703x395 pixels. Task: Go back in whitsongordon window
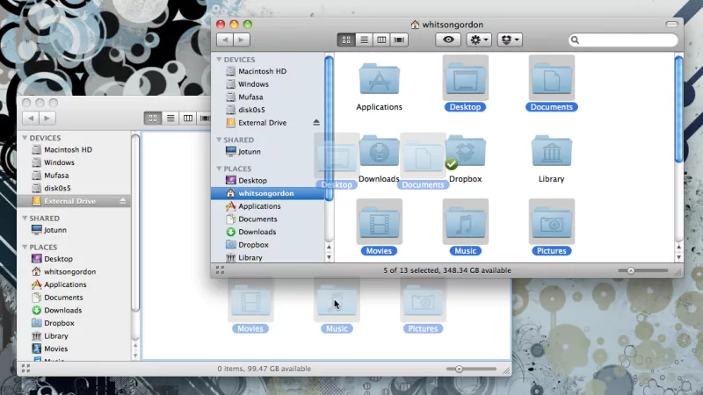[225, 39]
